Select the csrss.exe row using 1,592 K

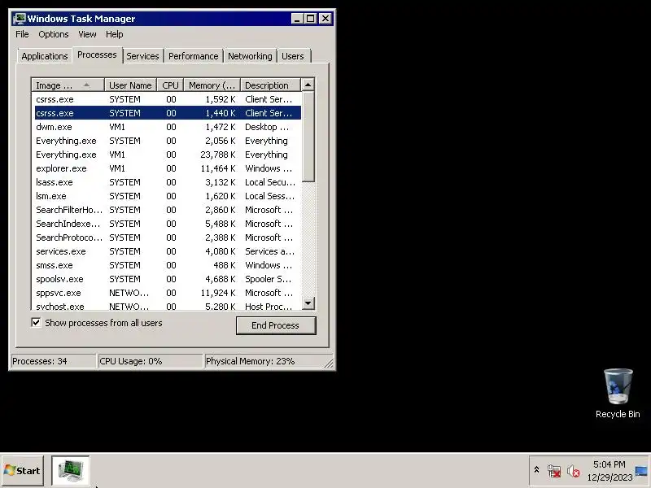point(168,99)
